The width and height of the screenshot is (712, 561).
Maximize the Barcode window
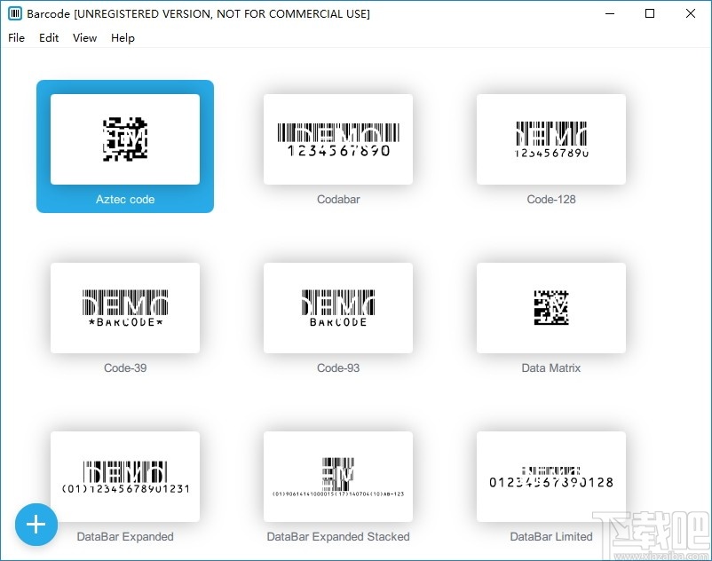click(650, 13)
